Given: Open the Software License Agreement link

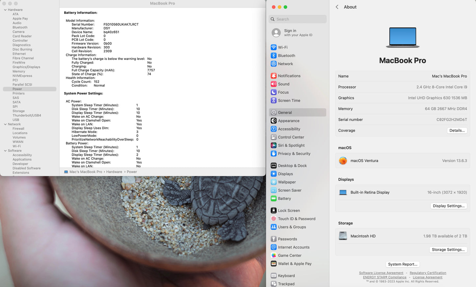Looking at the screenshot, I should click(381, 273).
